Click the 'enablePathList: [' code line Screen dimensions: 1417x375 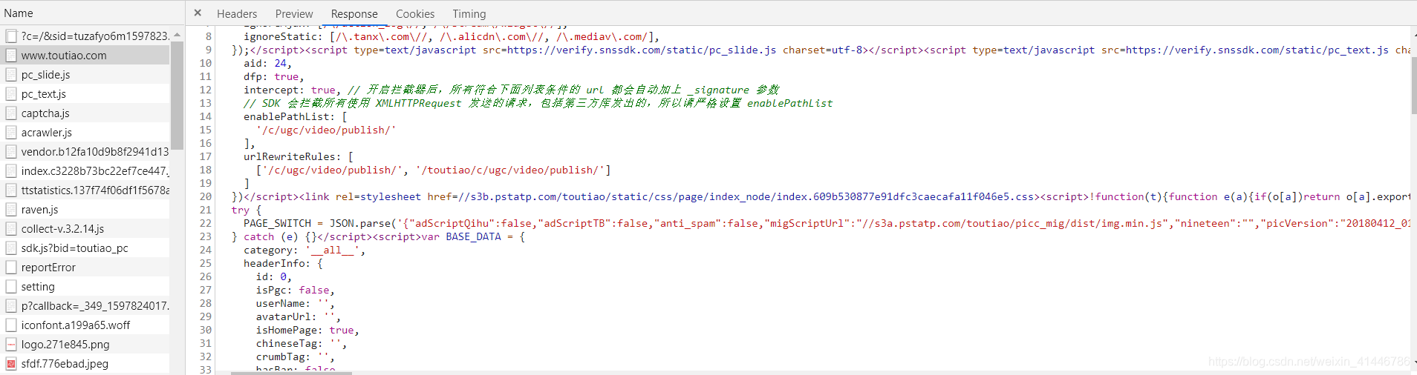pyautogui.click(x=296, y=116)
